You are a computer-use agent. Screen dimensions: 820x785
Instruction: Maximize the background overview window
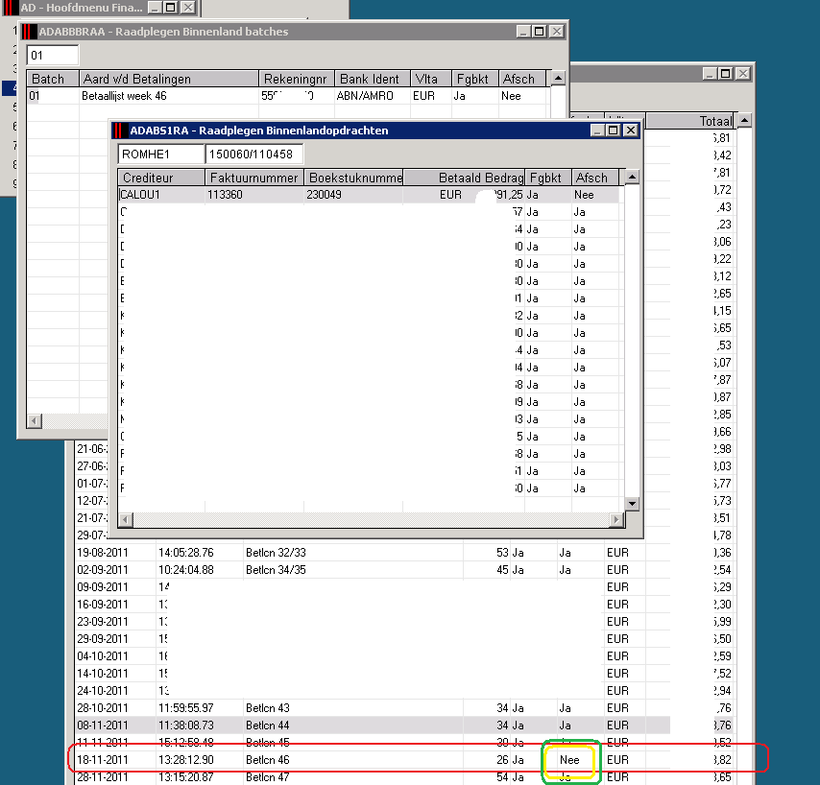726,74
